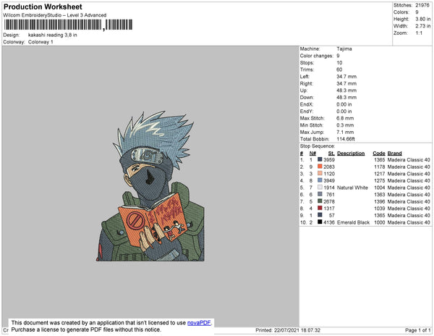Click the Brand column header
The width and height of the screenshot is (434, 336).
[x=394, y=154]
